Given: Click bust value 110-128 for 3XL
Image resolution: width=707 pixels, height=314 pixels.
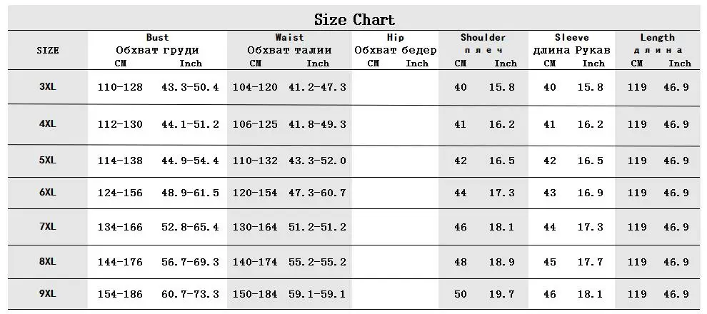Looking at the screenshot, I should point(120,87).
